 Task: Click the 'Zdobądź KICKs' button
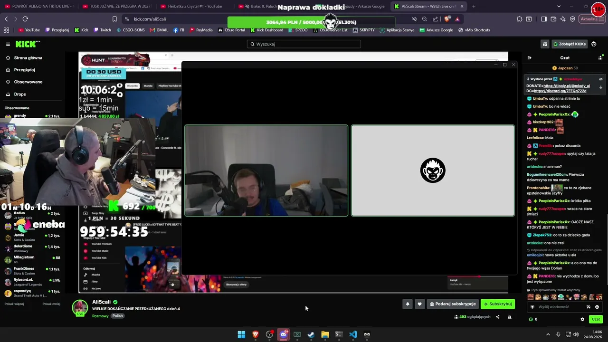click(570, 44)
